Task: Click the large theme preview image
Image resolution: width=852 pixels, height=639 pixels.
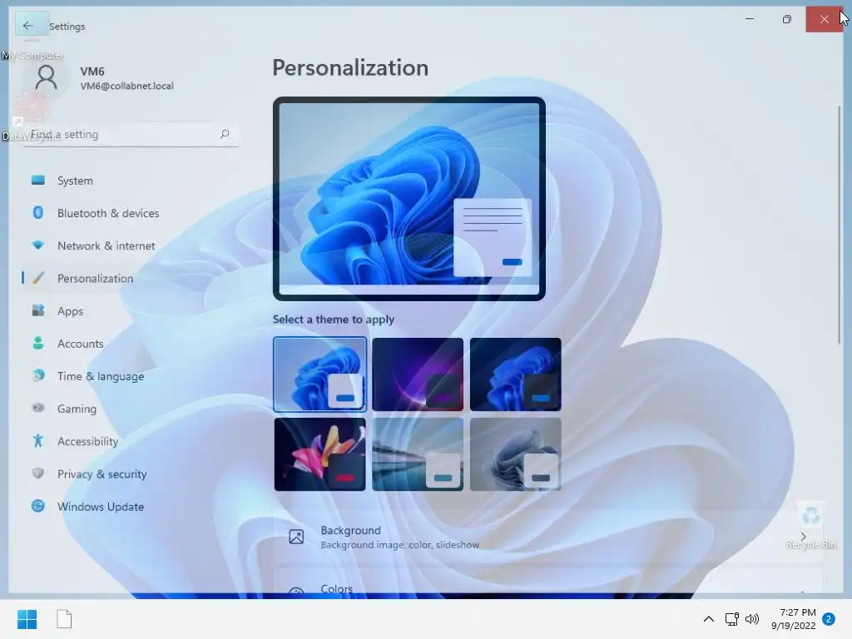Action: (409, 199)
